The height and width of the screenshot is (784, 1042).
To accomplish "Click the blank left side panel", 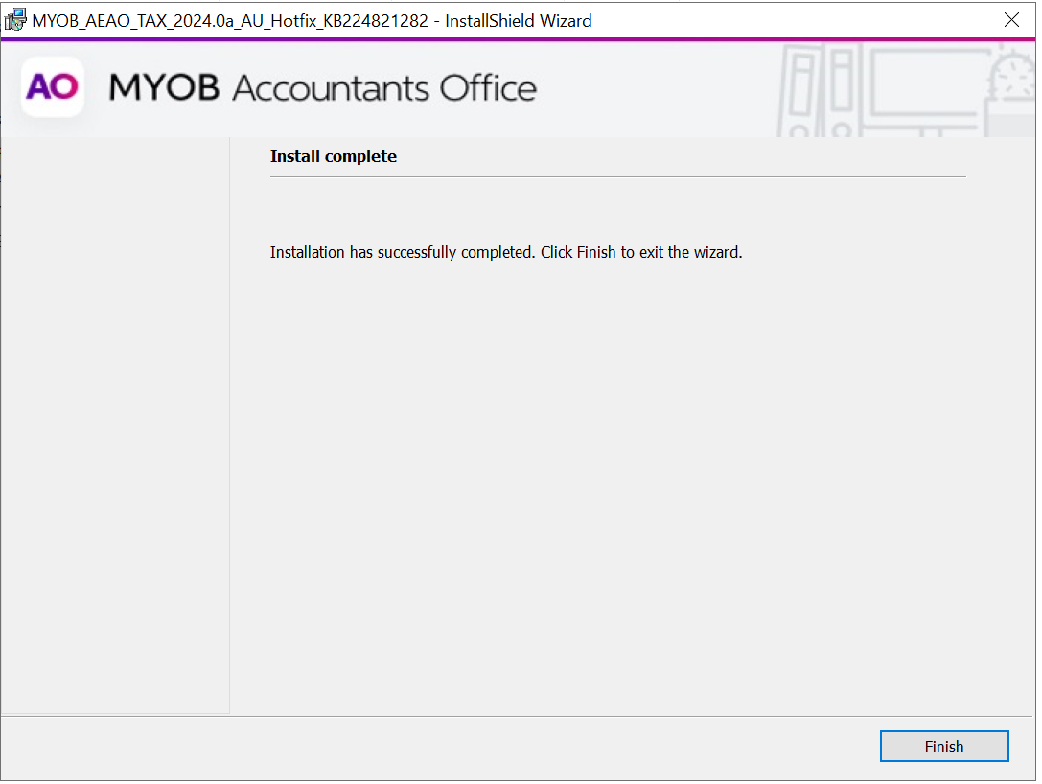I will tap(115, 422).
